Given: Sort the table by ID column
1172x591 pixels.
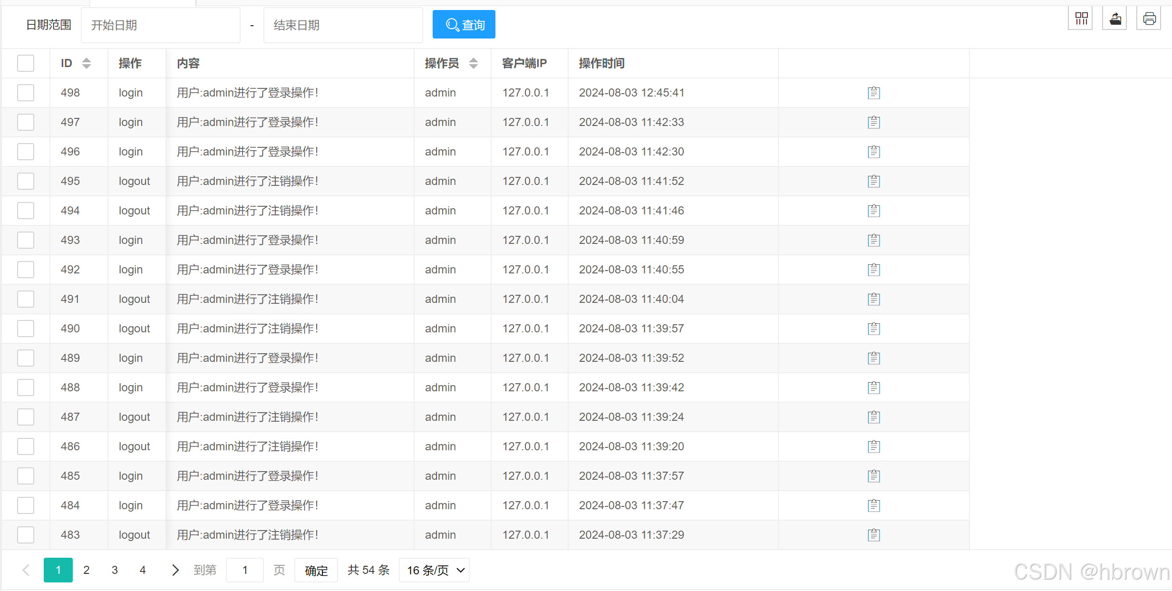Looking at the screenshot, I should (x=86, y=63).
